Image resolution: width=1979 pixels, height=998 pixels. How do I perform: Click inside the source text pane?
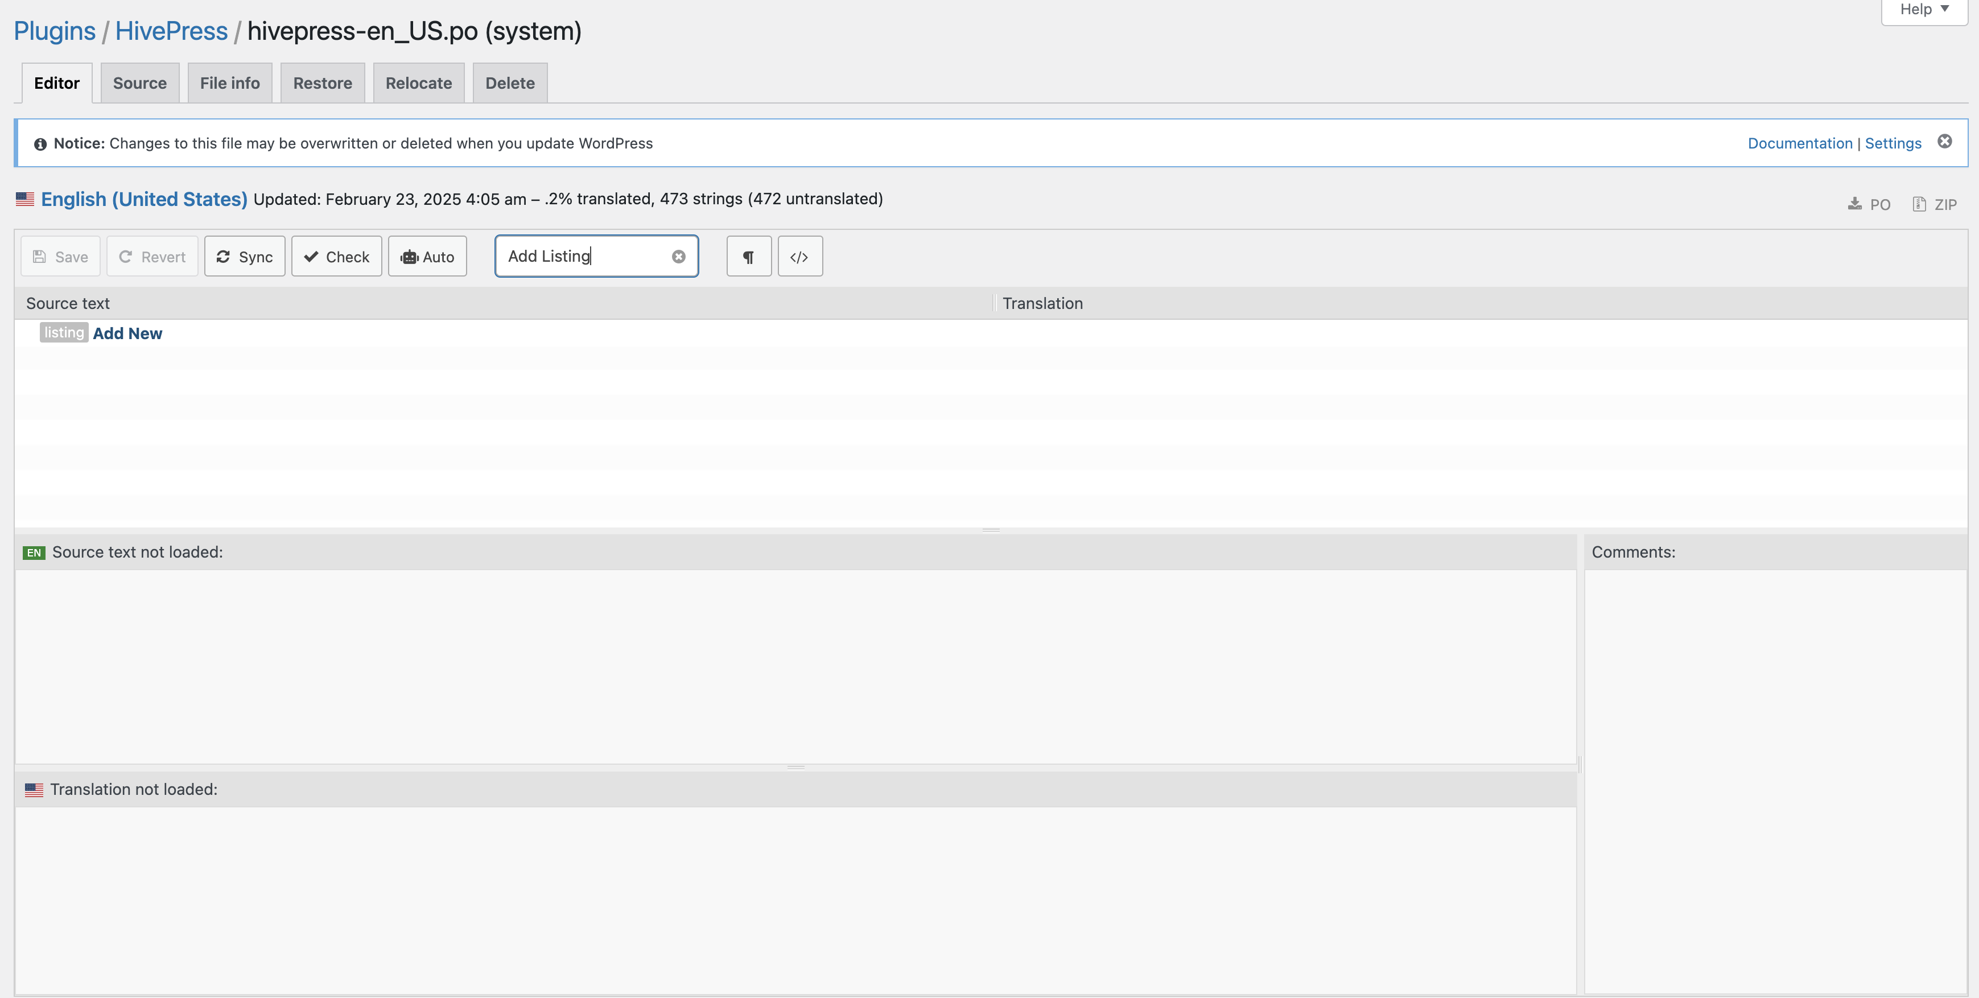(796, 666)
